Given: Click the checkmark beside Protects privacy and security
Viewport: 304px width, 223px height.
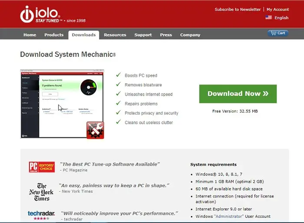Looking at the screenshot, I should (x=118, y=112).
